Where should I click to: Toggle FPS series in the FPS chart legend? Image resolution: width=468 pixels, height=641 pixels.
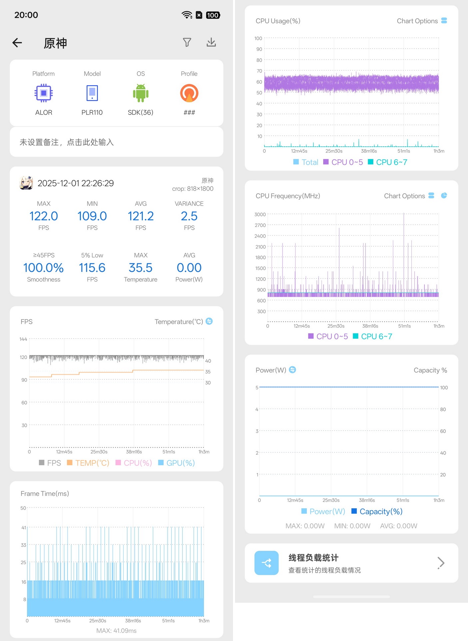coord(50,463)
